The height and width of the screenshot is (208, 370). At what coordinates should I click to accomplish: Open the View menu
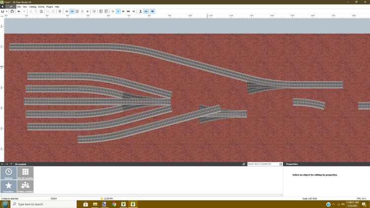(25, 6)
